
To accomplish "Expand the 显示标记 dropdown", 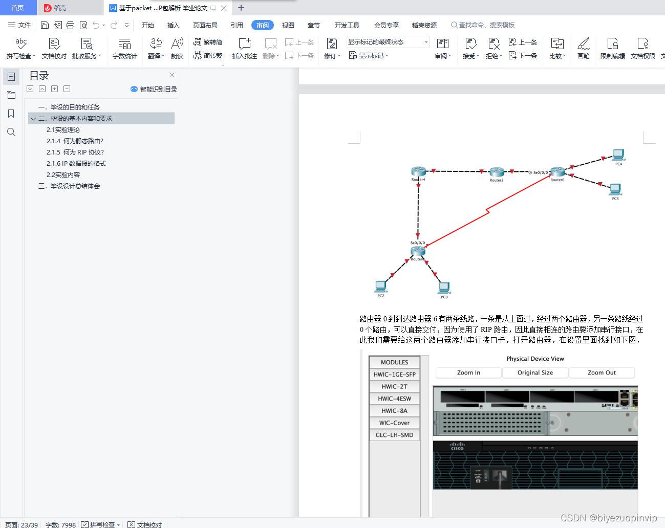I will (x=369, y=55).
